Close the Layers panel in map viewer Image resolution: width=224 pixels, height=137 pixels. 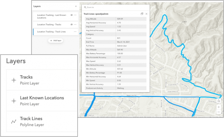click(x=76, y=6)
